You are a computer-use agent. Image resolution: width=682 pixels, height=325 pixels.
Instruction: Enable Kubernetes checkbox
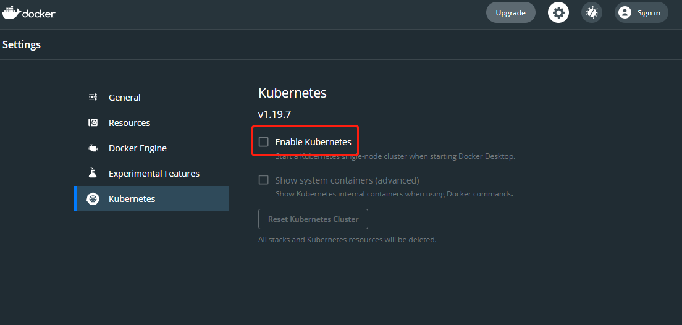[x=264, y=142]
